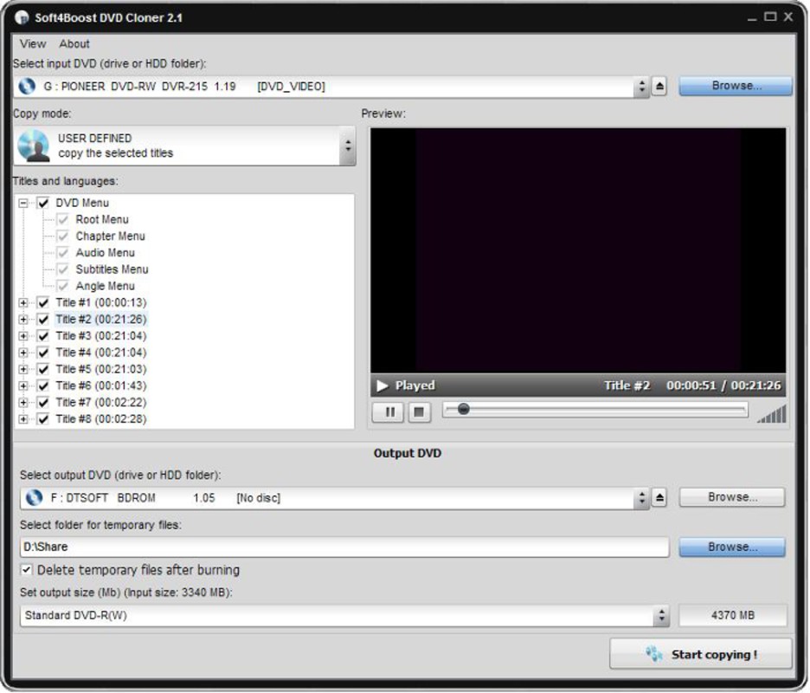
Task: Open the About menu
Action: coord(74,43)
